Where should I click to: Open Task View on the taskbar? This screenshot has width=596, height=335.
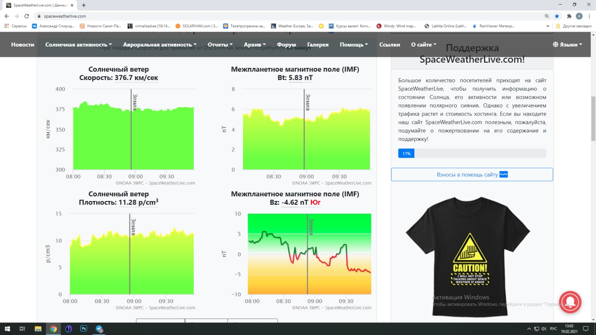[22, 328]
